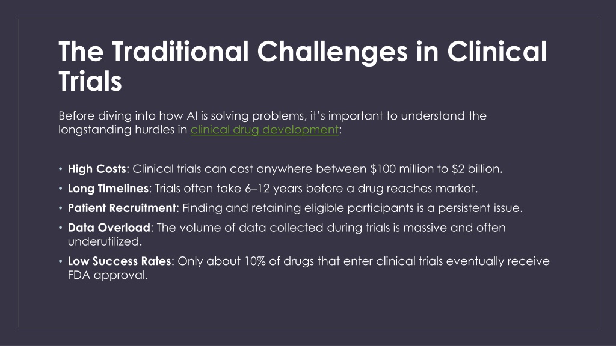This screenshot has width=616, height=346.
Task: Click the bold Data Overload label
Action: 109,228
